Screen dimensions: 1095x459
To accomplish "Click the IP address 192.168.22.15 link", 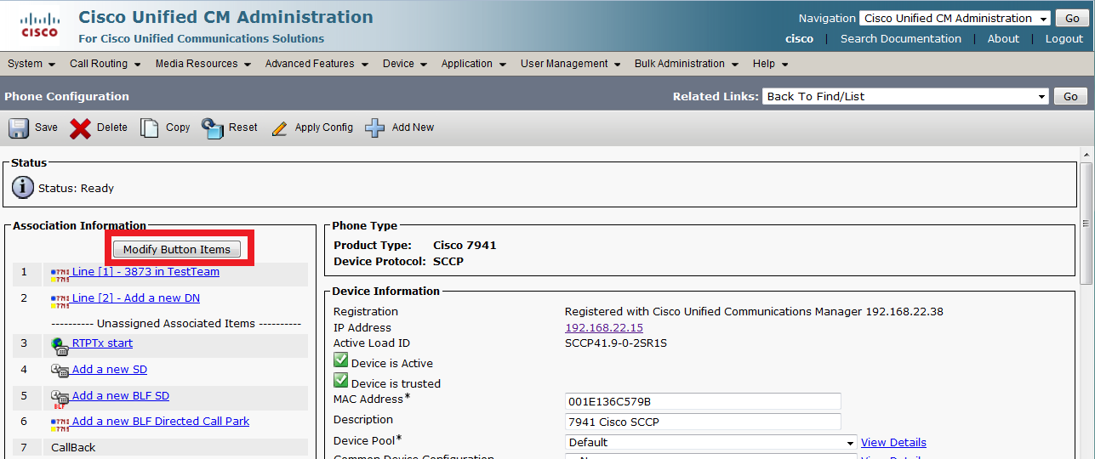I will [x=604, y=328].
